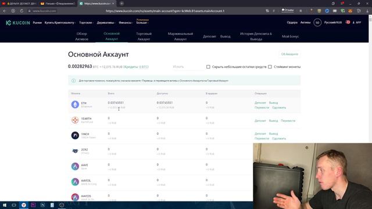372x209 pixels.
Task: Open the account avatar circle in header
Action: tap(317, 23)
